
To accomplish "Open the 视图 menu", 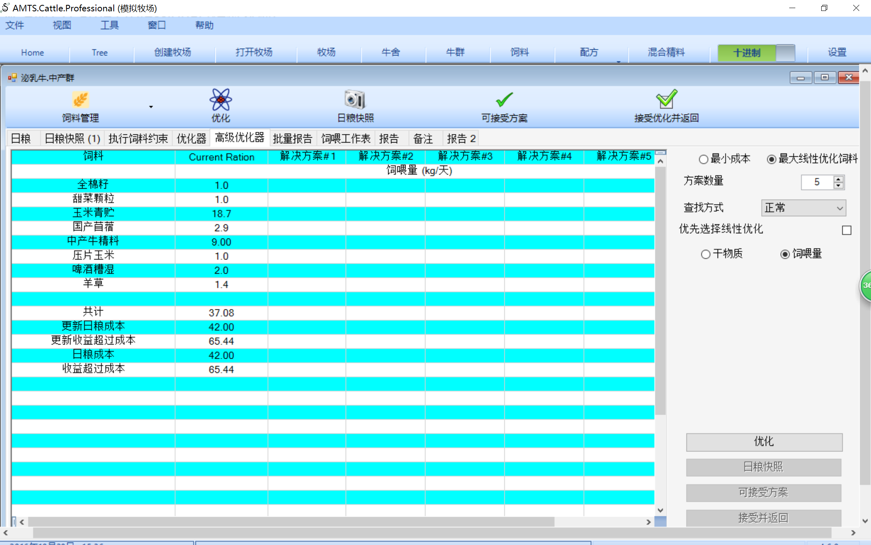I will 62,25.
